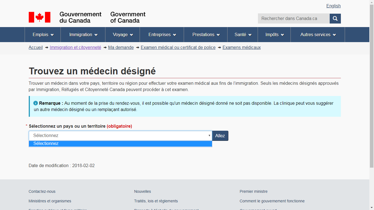Click the magnifying glass search icon
This screenshot has width=374, height=210.
pyautogui.click(x=335, y=19)
